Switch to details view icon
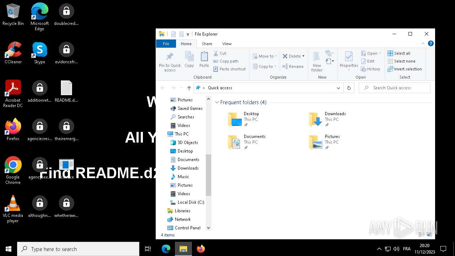 422,235
